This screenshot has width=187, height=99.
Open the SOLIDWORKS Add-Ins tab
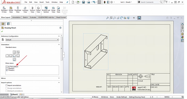coord(46,17)
